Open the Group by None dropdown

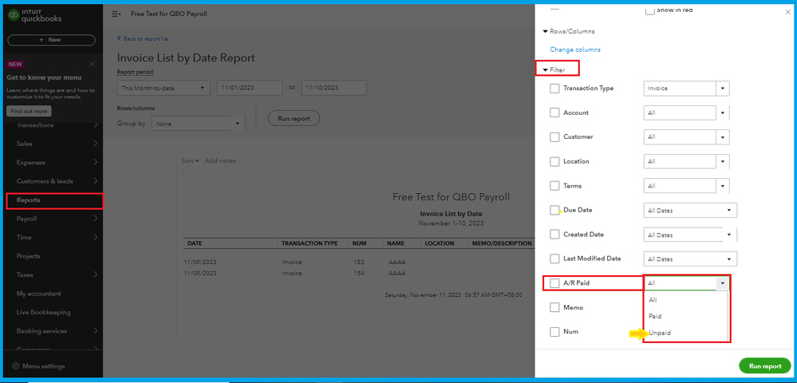198,124
